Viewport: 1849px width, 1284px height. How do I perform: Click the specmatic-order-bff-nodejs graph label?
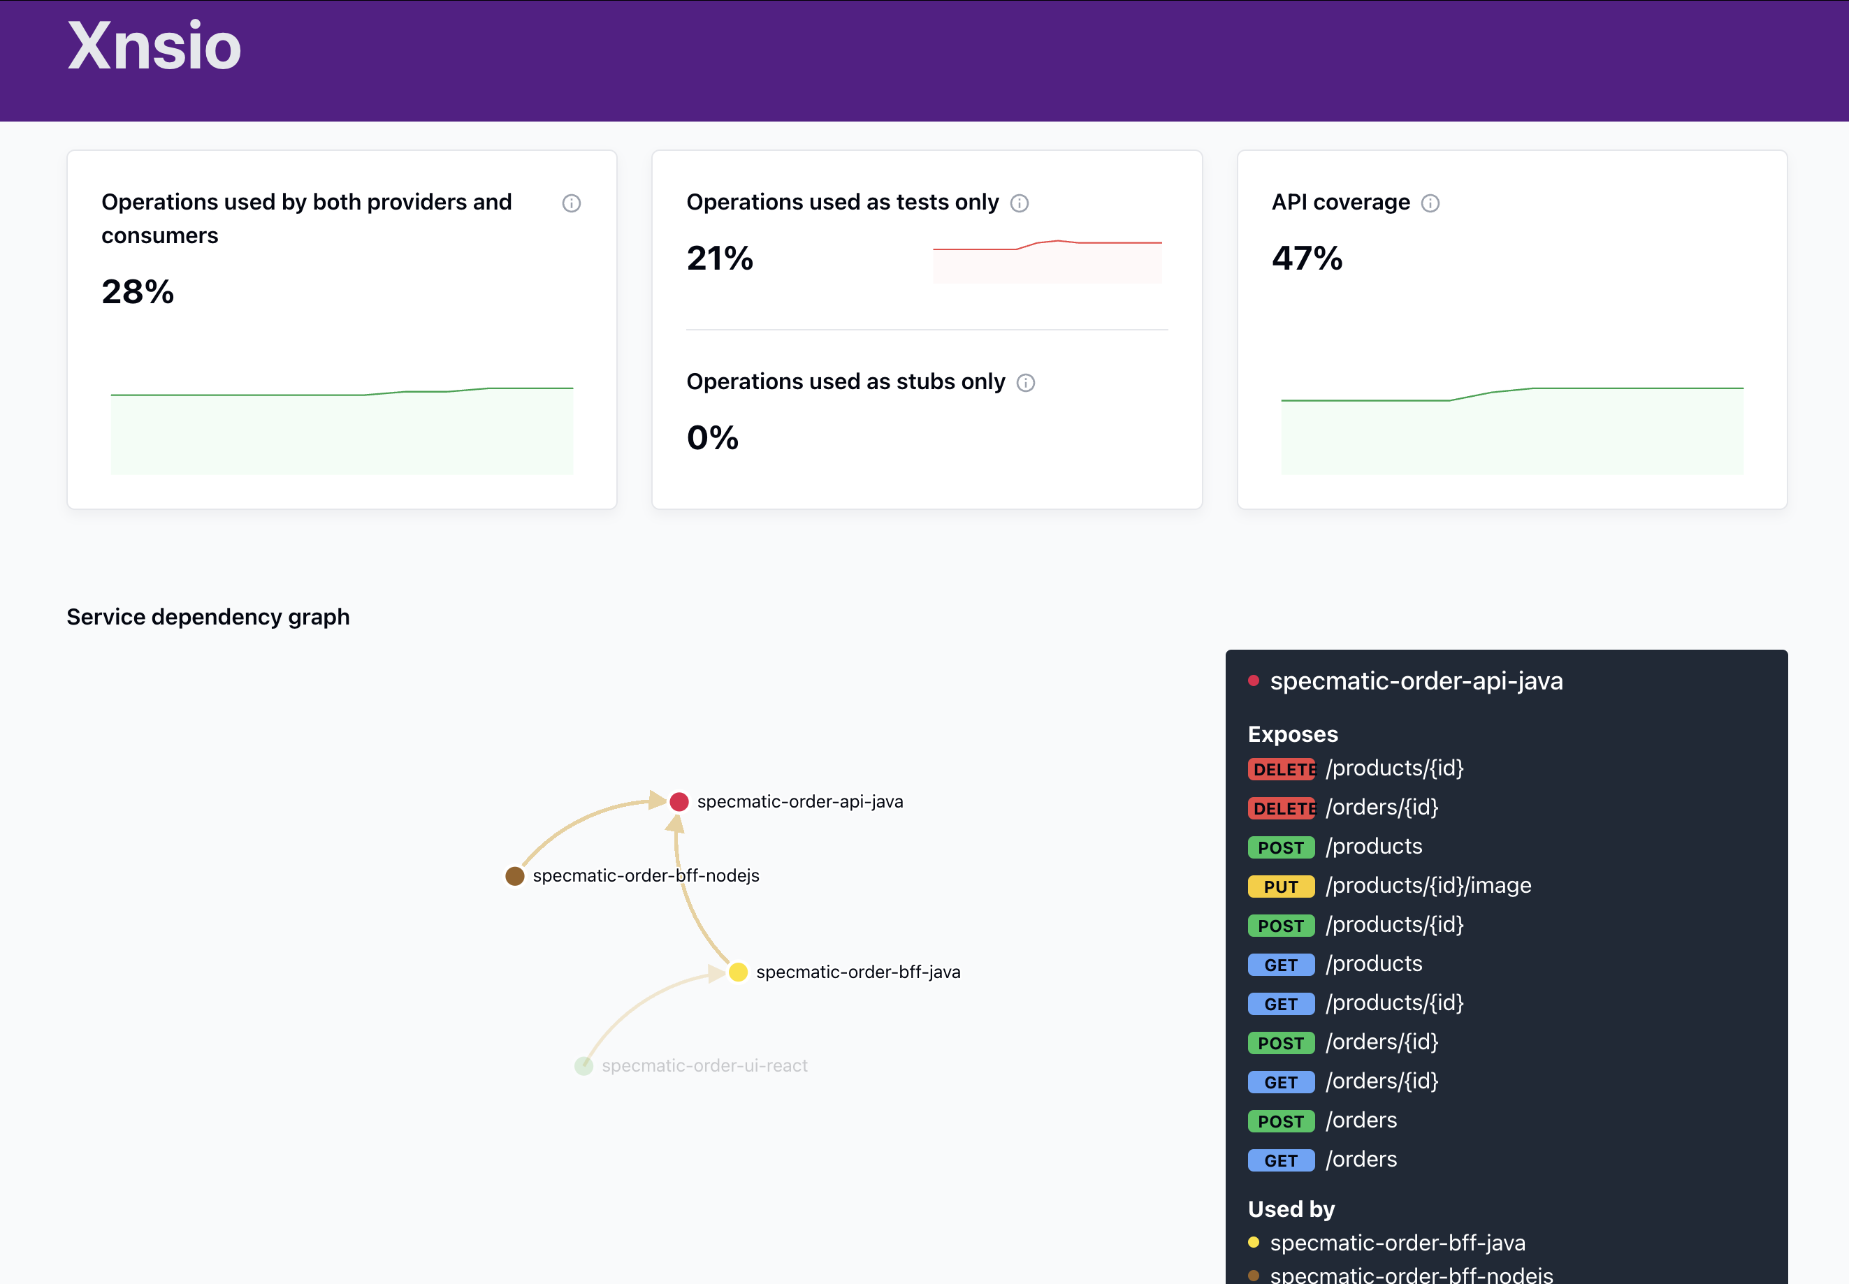tap(645, 875)
